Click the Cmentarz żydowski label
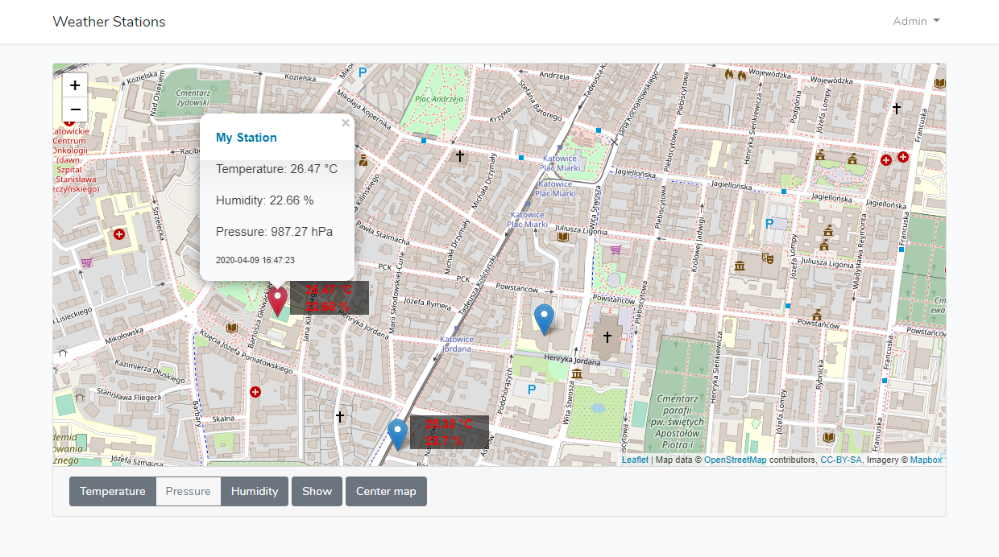Viewport: 999px width, 557px height. pyautogui.click(x=193, y=97)
